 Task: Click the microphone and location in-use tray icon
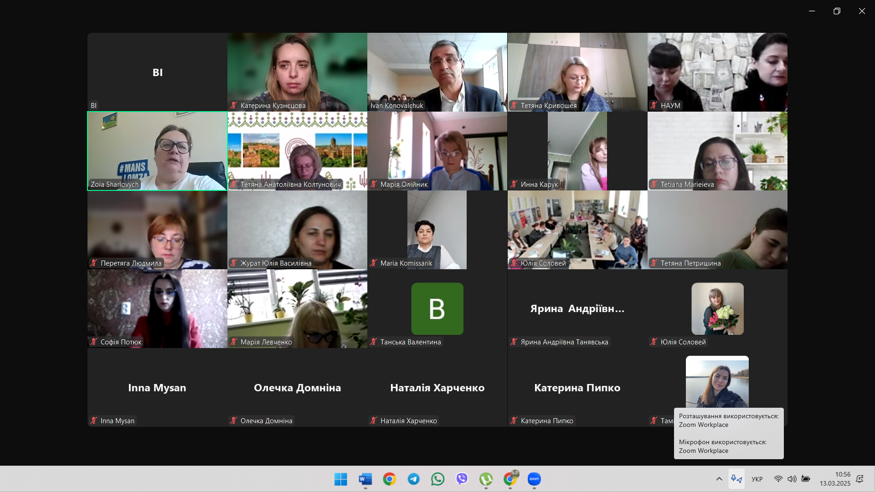tap(736, 479)
